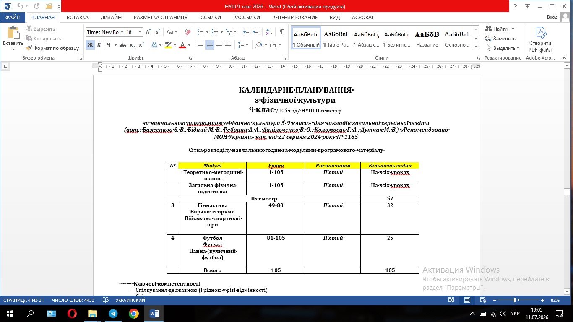Image resolution: width=573 pixels, height=322 pixels.
Task: Open the Paragraph dialog launcher
Action: 286,58
